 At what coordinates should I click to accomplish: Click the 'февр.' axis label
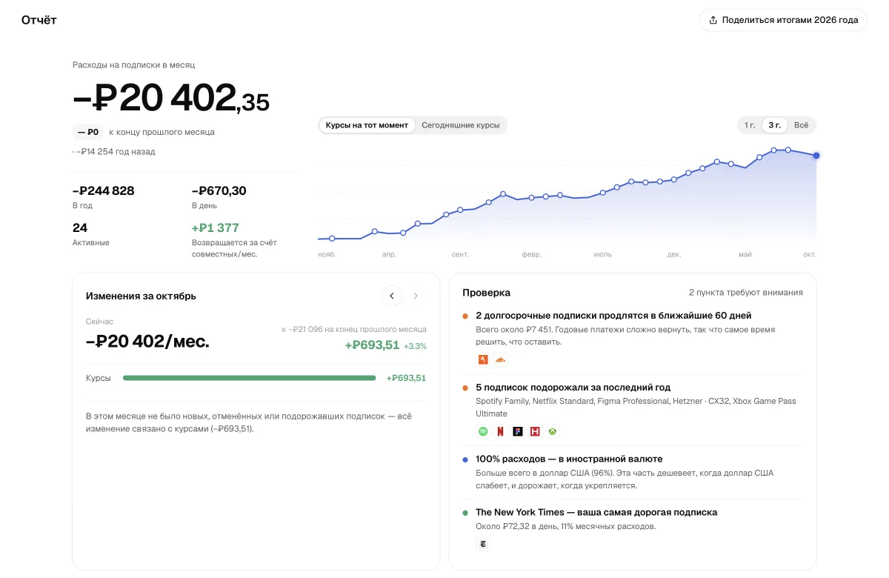[531, 254]
